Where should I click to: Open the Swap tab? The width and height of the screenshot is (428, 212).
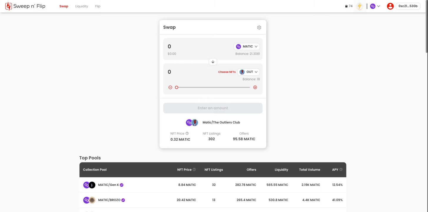64,6
